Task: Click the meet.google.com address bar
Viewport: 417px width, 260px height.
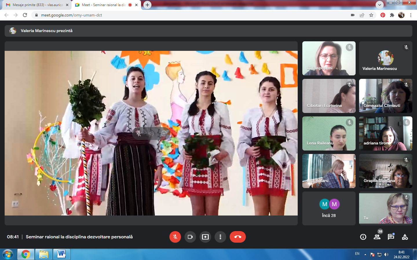Action: (x=174, y=15)
